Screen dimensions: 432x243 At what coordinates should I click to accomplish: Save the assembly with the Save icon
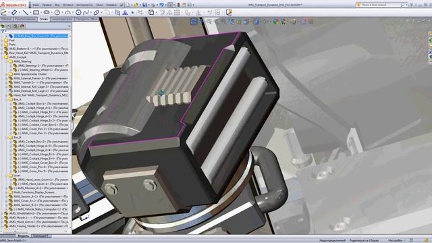(x=144, y=5)
